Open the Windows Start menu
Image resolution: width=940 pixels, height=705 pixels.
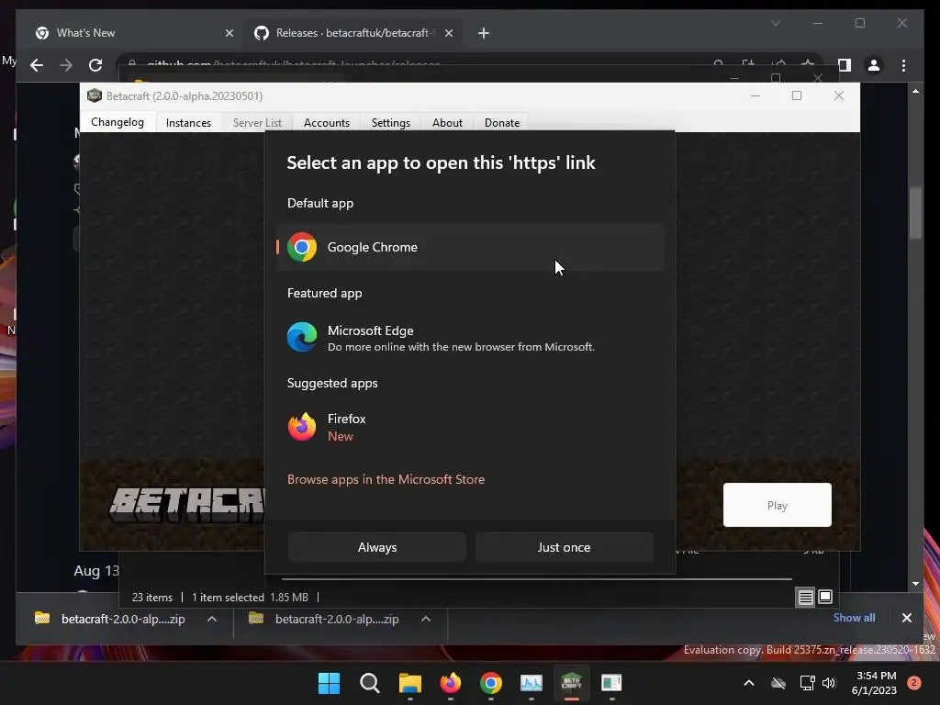click(329, 683)
